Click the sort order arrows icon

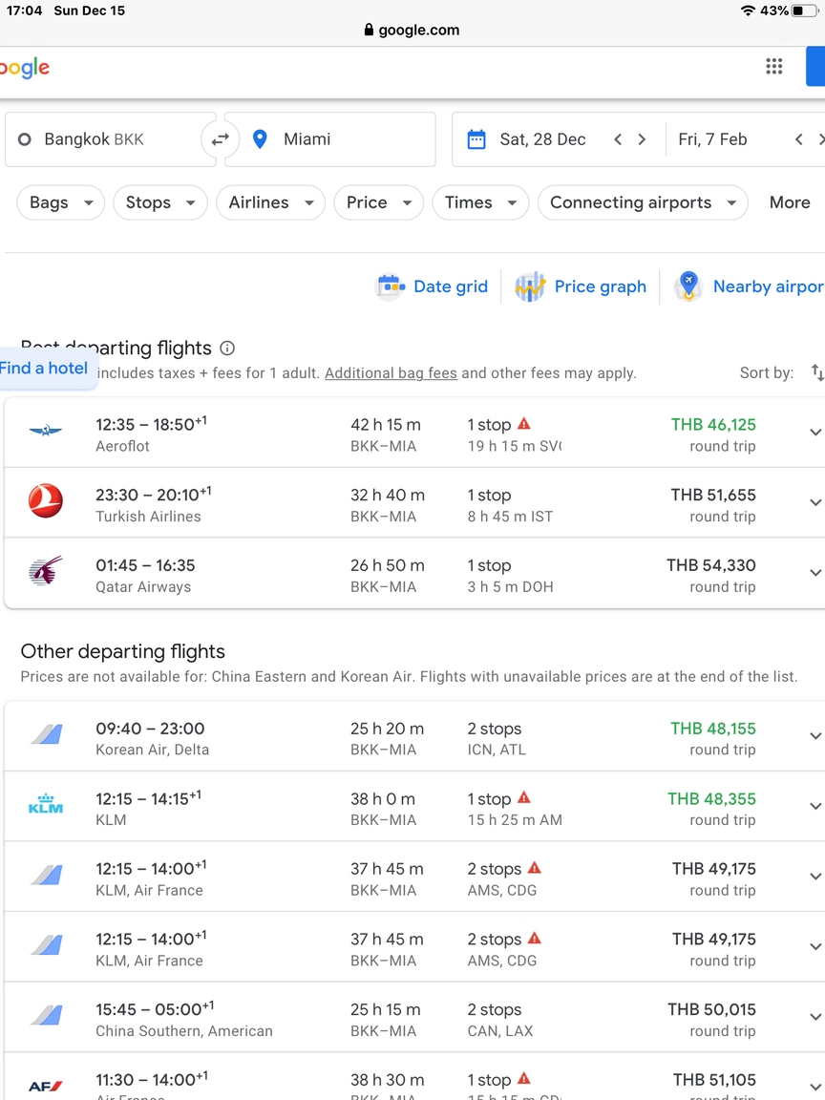tap(817, 372)
